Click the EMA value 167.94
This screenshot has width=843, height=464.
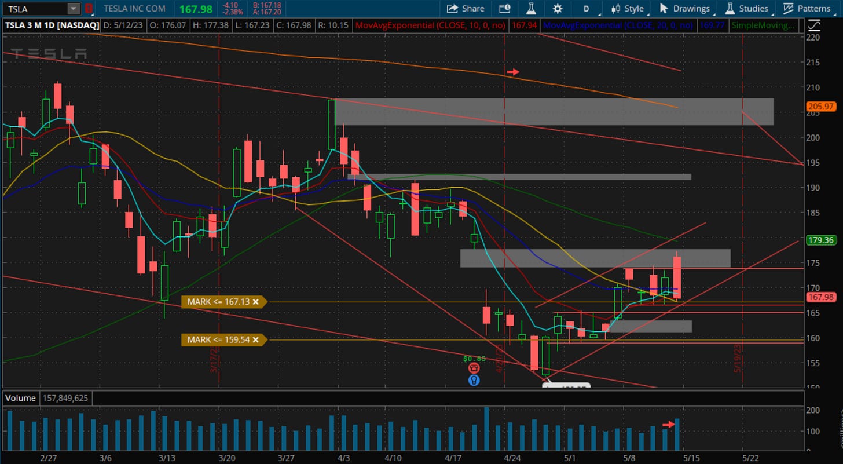525,25
